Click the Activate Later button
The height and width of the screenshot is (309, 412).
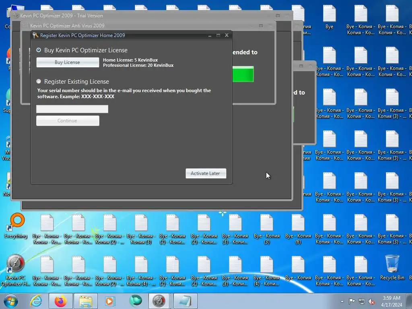(x=206, y=173)
